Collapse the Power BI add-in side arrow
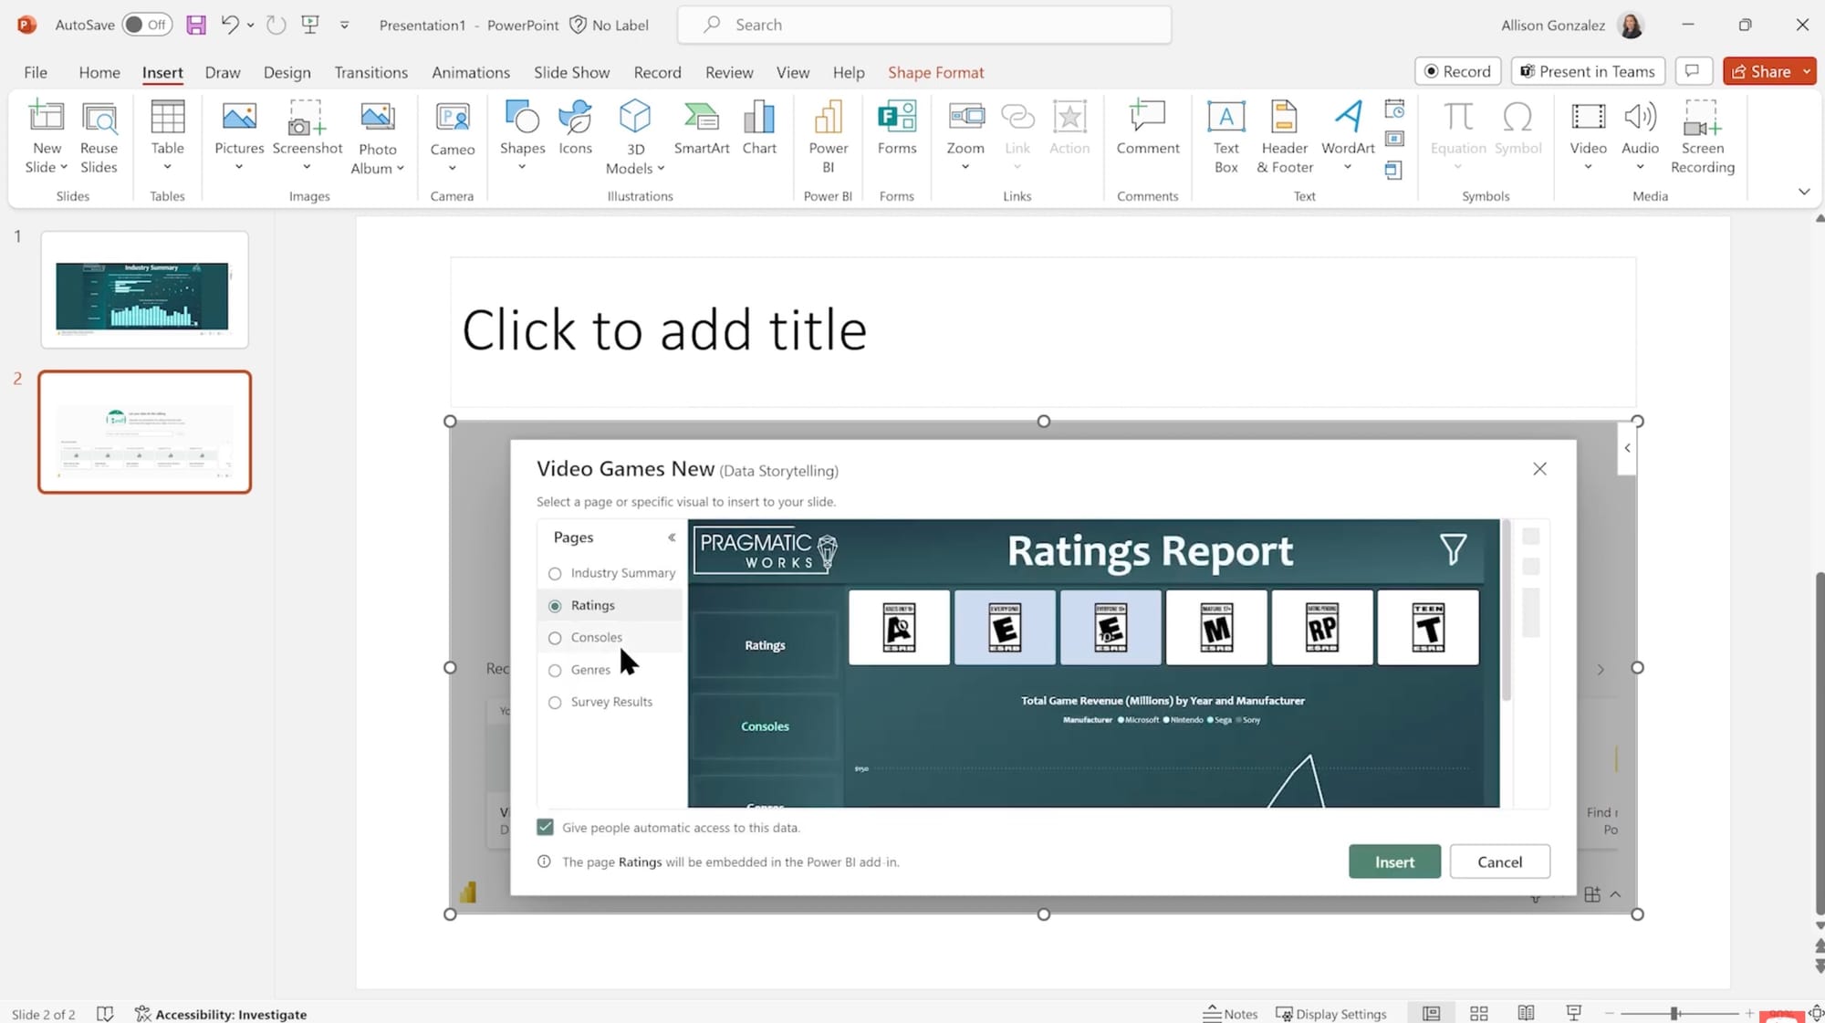Viewport: 1825px width, 1023px height. (x=1627, y=448)
